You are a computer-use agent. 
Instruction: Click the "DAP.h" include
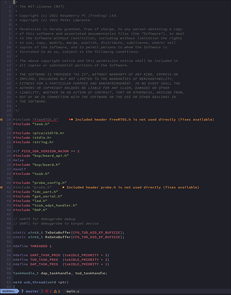[40, 210]
